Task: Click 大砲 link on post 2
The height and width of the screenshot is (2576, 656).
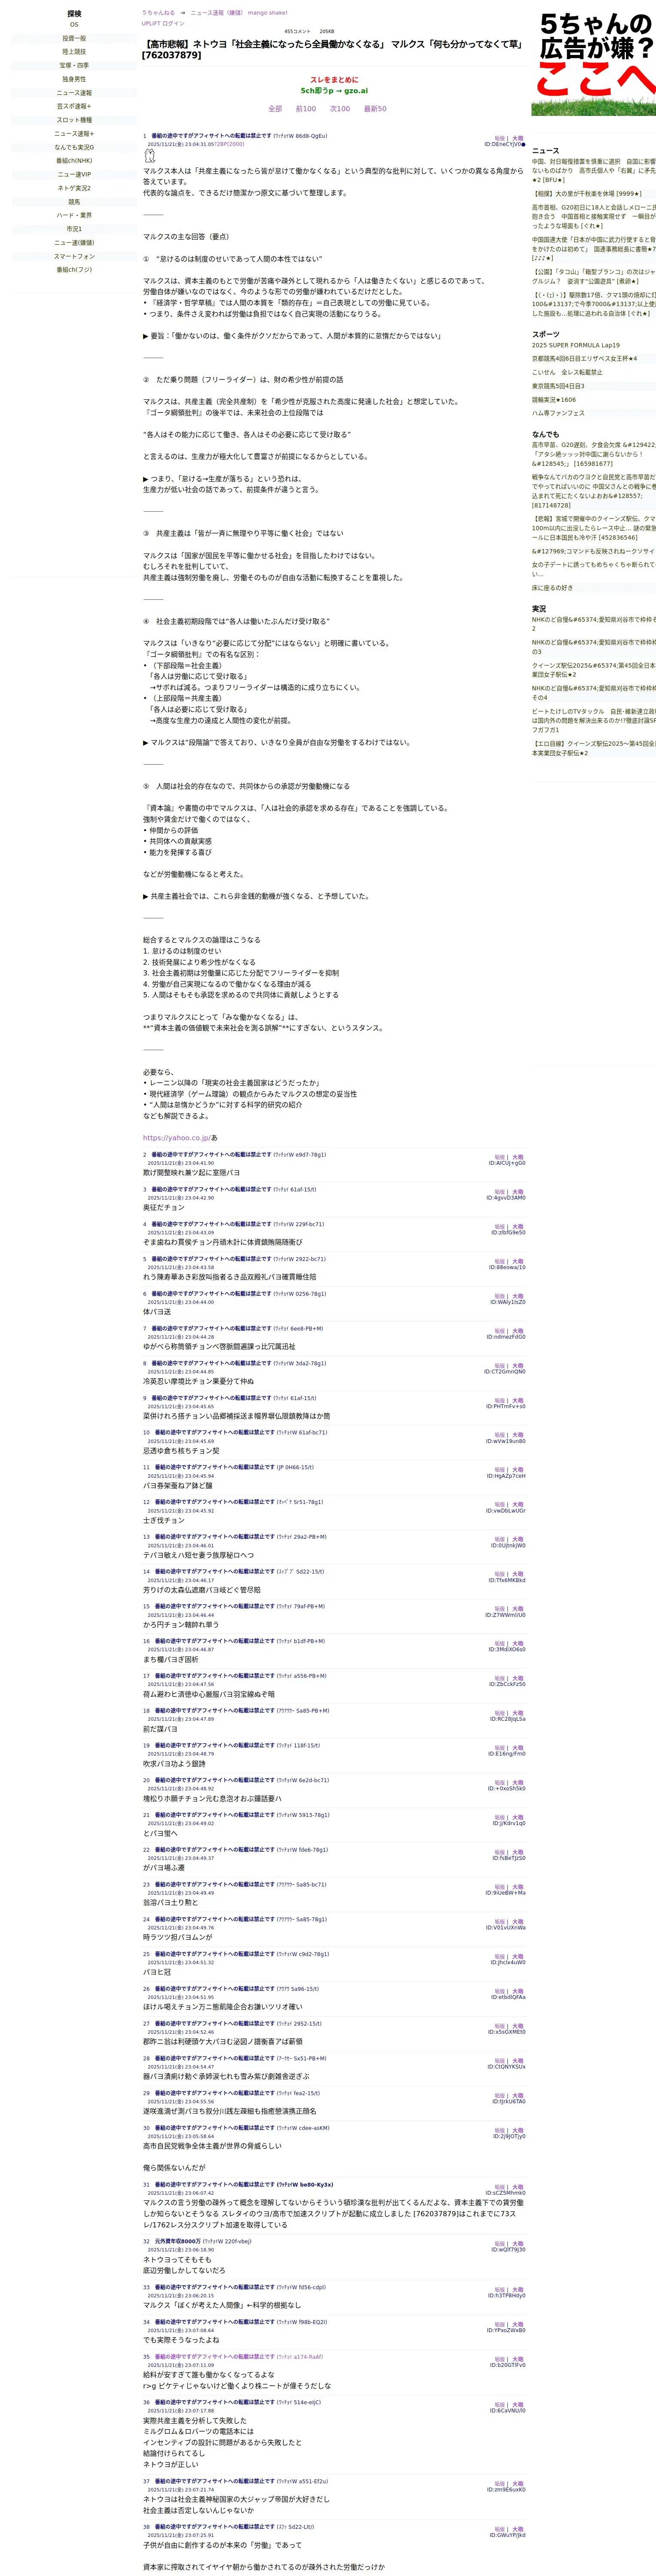Action: coord(518,1158)
